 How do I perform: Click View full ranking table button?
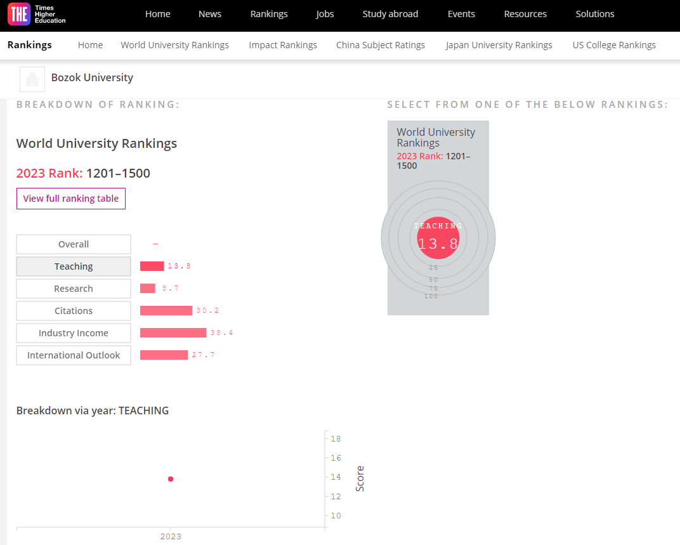click(70, 199)
